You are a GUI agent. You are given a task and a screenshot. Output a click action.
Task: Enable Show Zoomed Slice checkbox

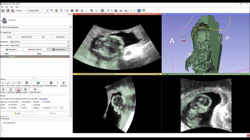[x=2, y=123]
